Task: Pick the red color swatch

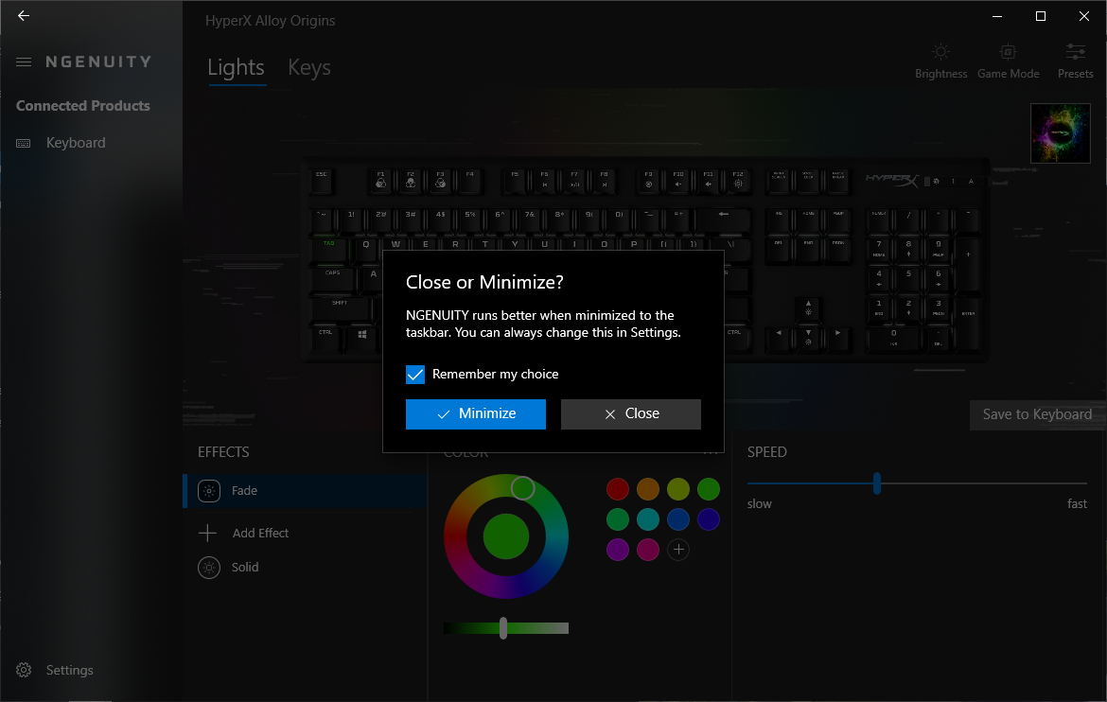Action: 618,489
